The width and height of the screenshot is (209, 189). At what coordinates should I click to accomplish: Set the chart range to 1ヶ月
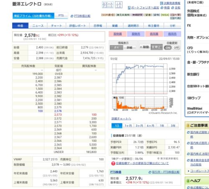tap(128, 126)
